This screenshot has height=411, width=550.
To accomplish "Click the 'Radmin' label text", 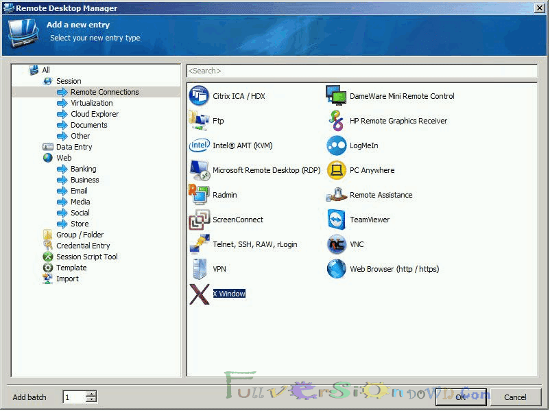I will point(225,195).
